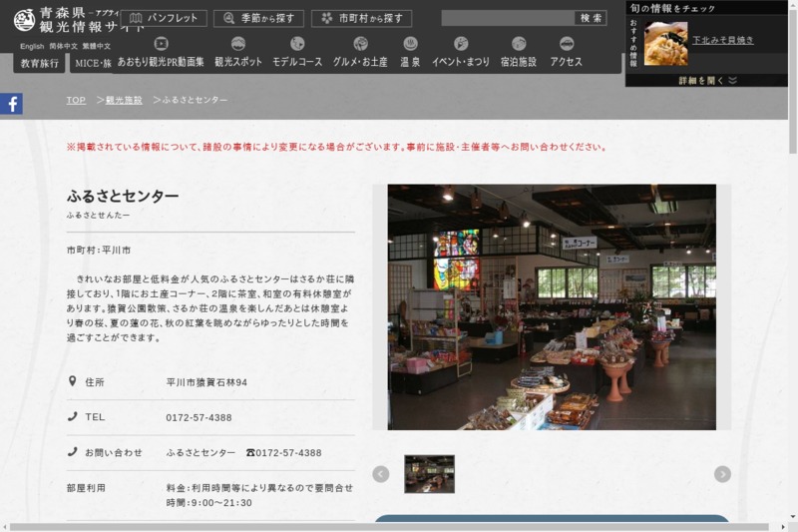Open 季節から探す search option

tap(258, 18)
